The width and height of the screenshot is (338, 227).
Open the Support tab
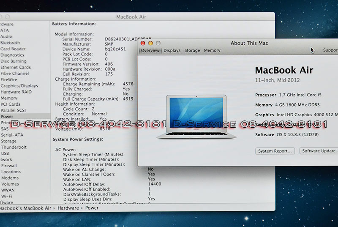click(330, 50)
